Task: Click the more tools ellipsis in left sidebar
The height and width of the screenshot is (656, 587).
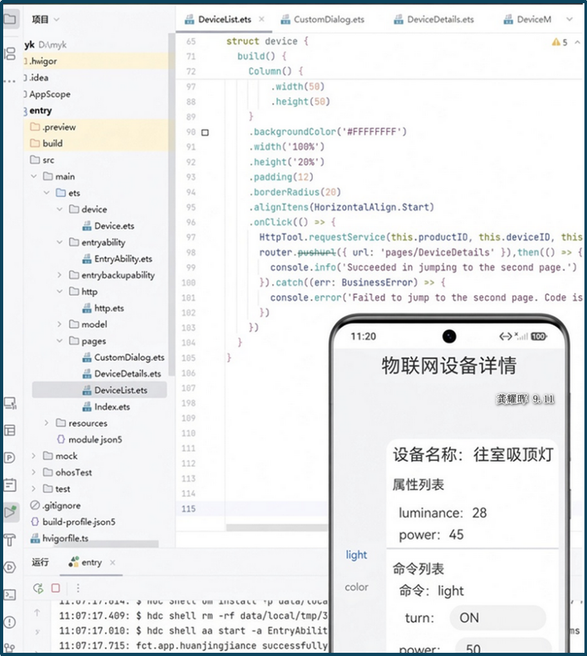Action: (x=10, y=81)
